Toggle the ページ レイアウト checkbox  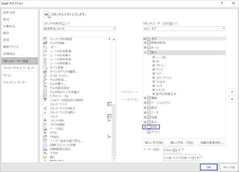point(149,102)
